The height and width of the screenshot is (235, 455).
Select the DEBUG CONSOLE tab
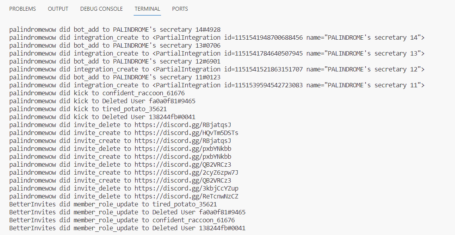101,9
